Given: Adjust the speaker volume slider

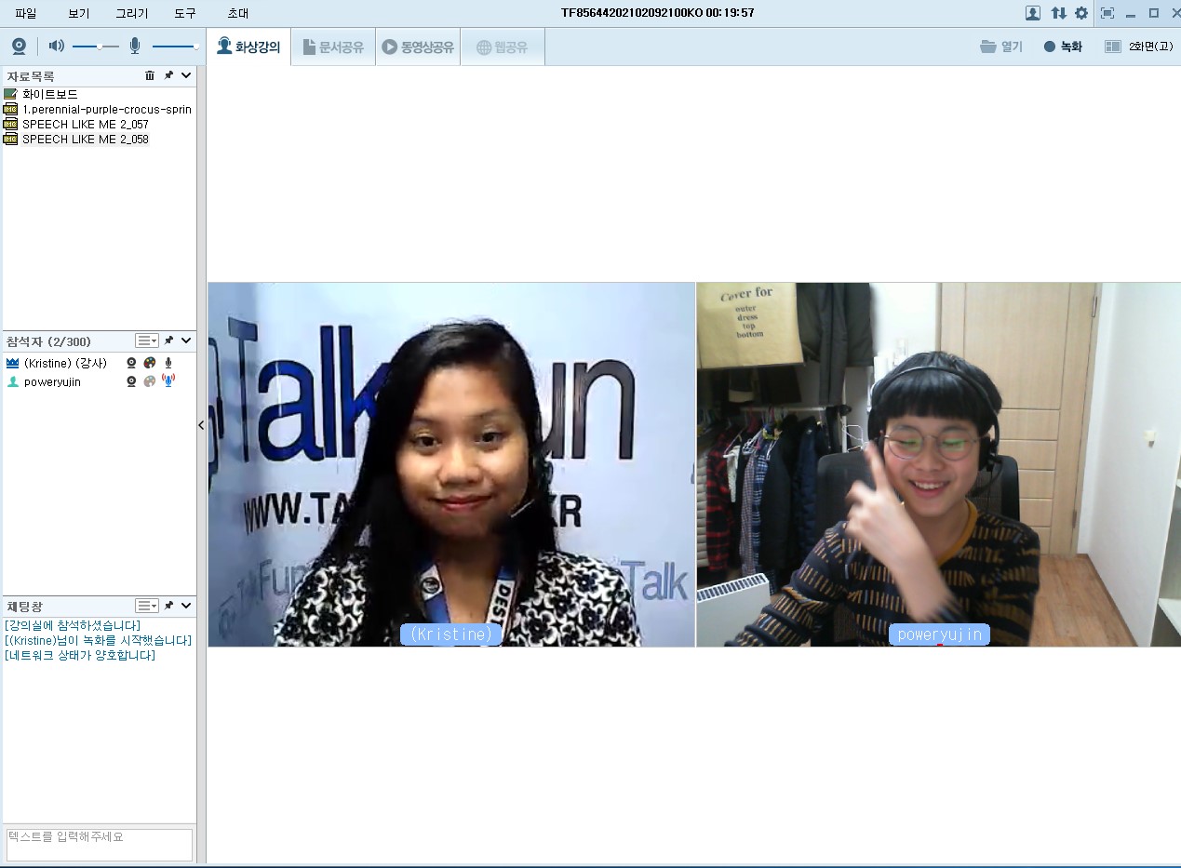Looking at the screenshot, I should pyautogui.click(x=99, y=46).
